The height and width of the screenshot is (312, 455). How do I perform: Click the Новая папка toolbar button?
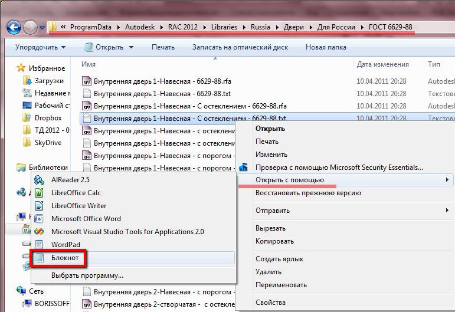326,47
